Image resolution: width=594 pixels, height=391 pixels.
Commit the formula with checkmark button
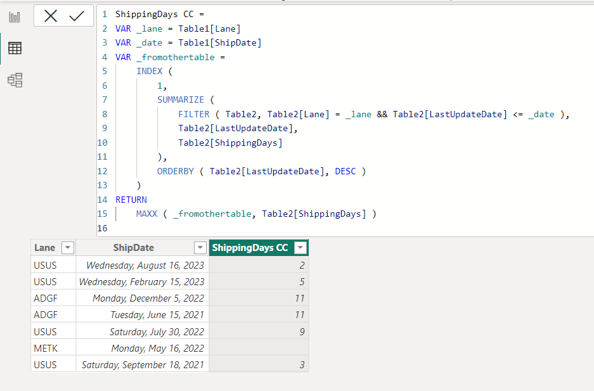[x=77, y=16]
